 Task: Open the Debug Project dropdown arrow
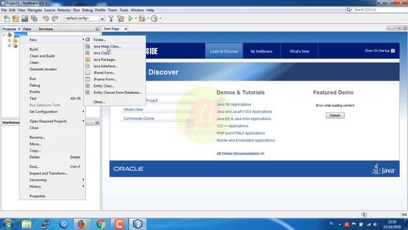tap(148, 19)
